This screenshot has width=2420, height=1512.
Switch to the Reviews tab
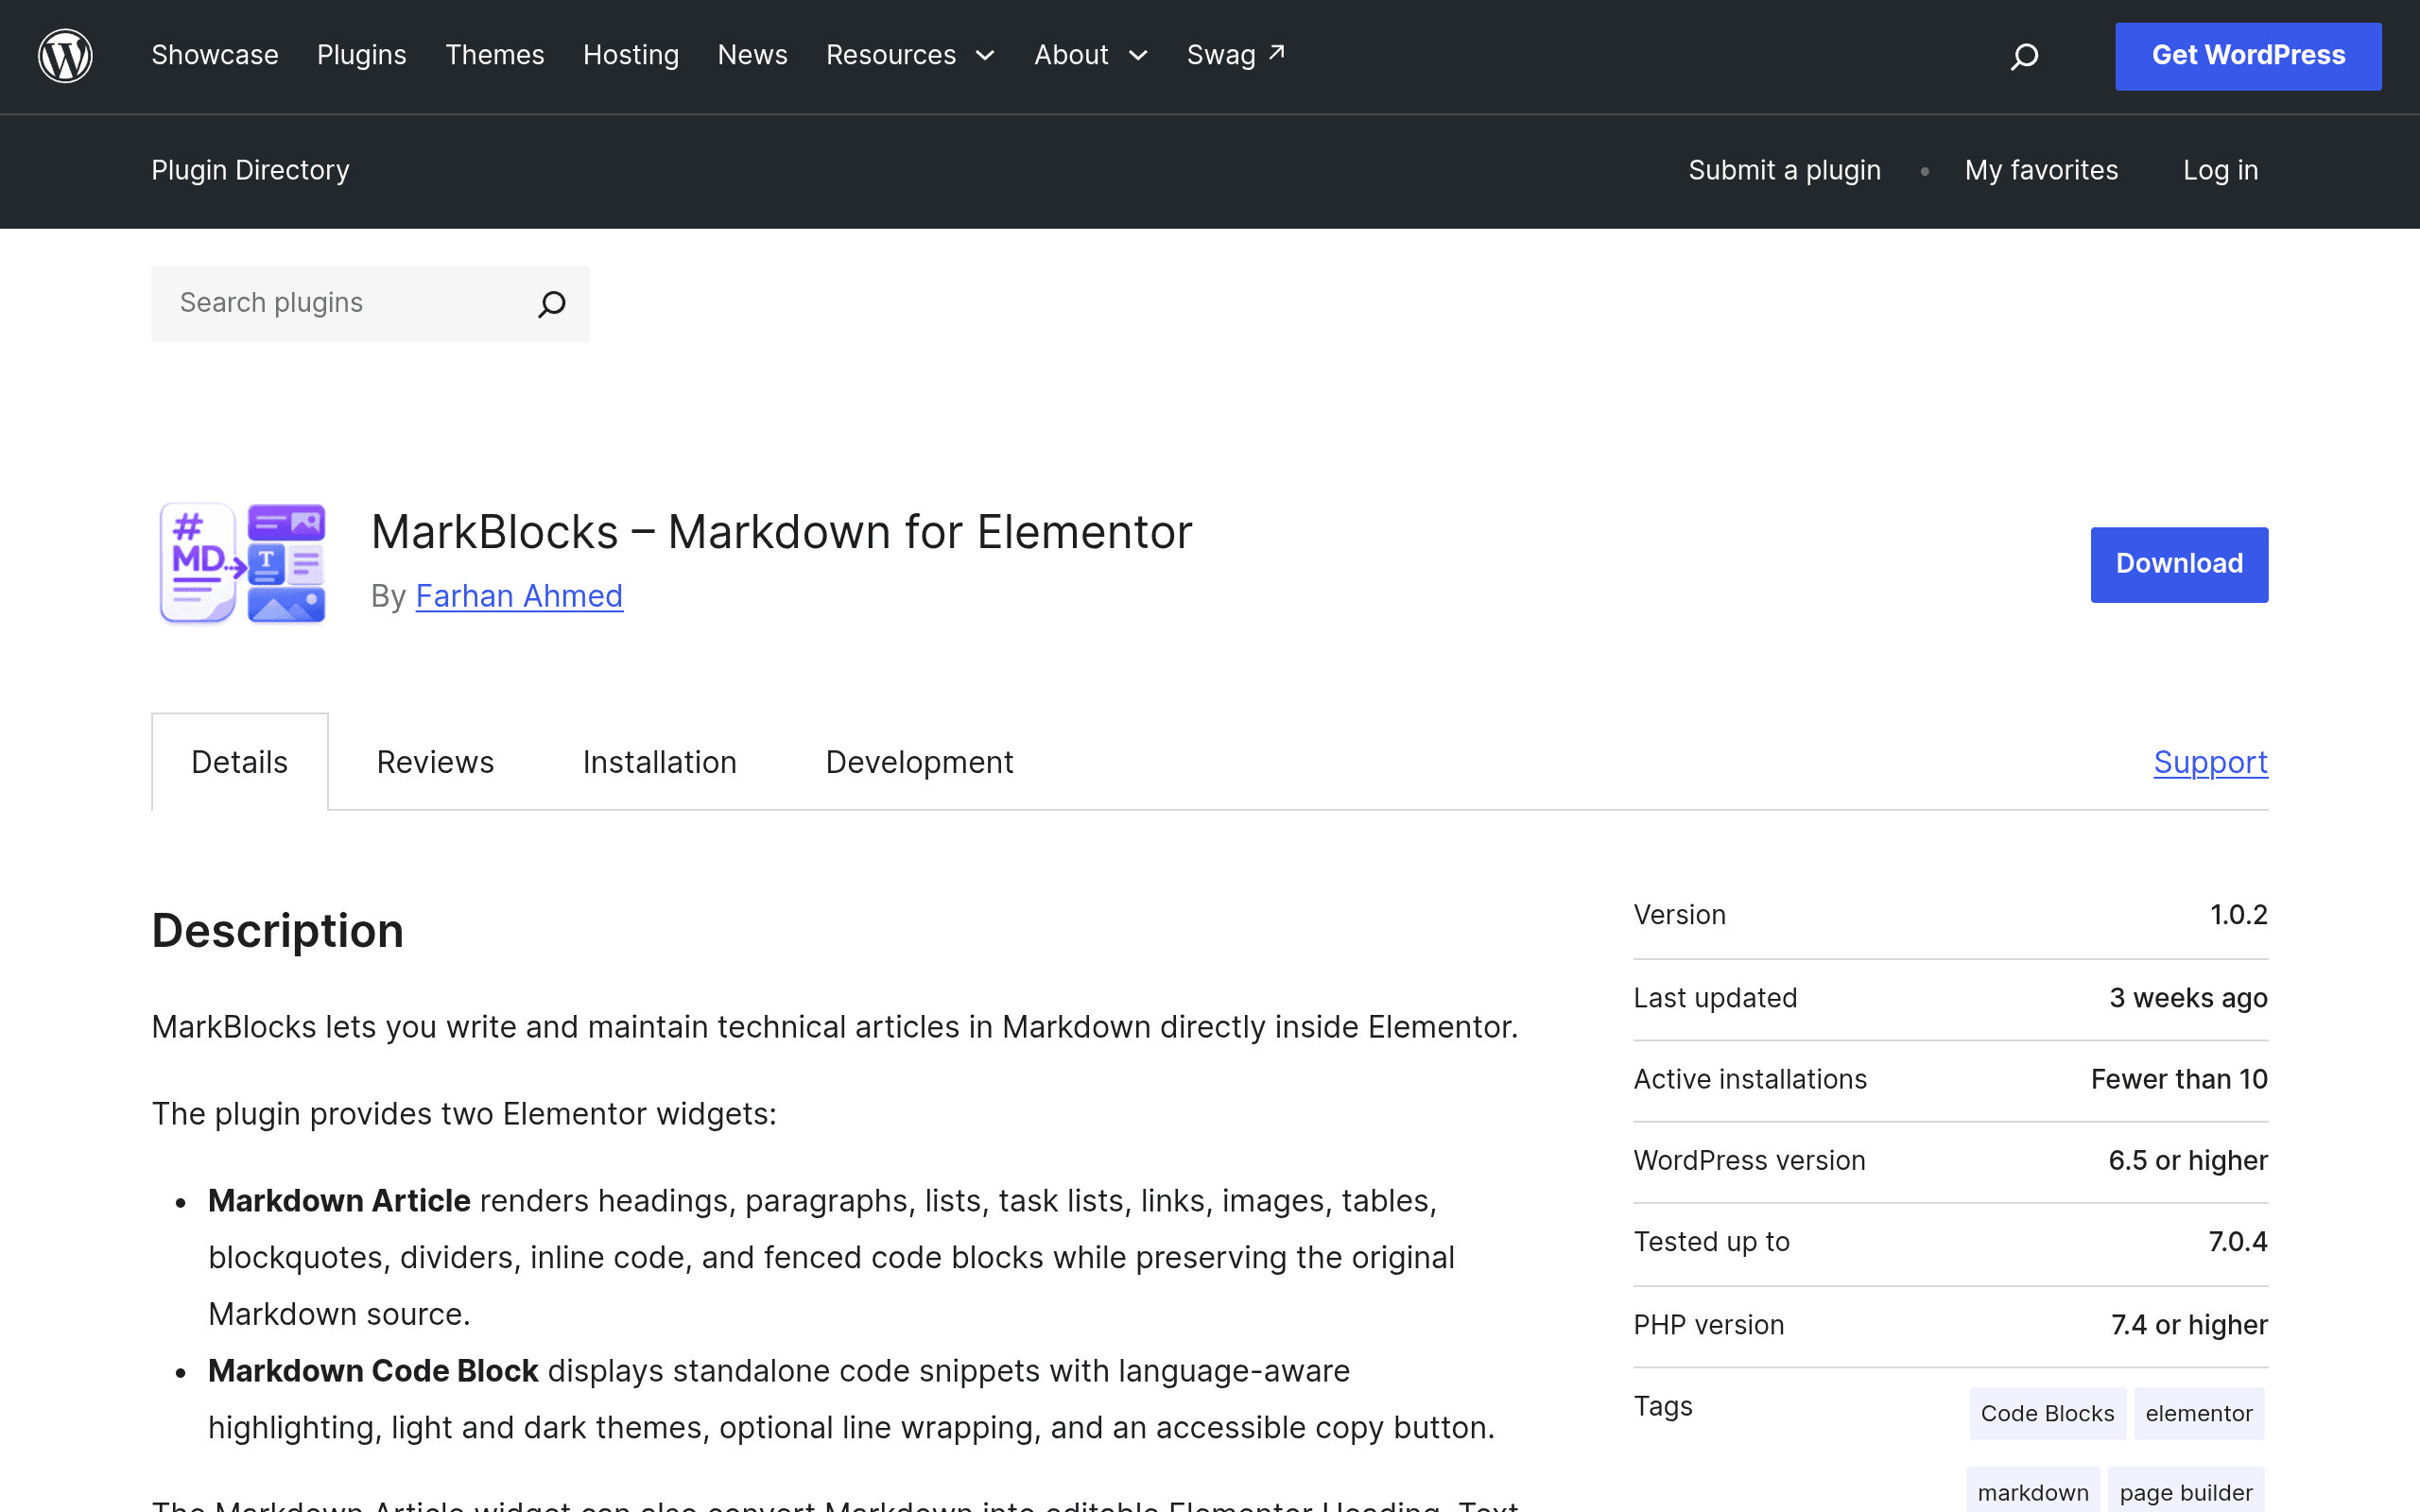(435, 762)
